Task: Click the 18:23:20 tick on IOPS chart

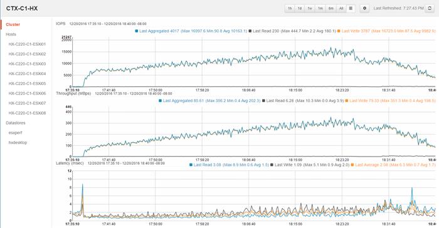Action: (x=342, y=90)
